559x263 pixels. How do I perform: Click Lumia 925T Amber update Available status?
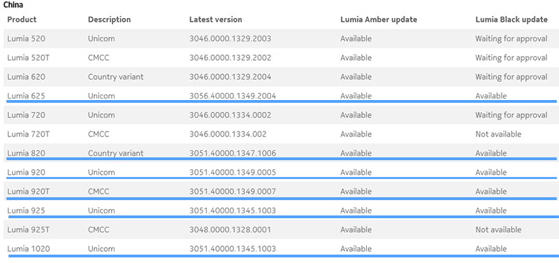coord(356,230)
